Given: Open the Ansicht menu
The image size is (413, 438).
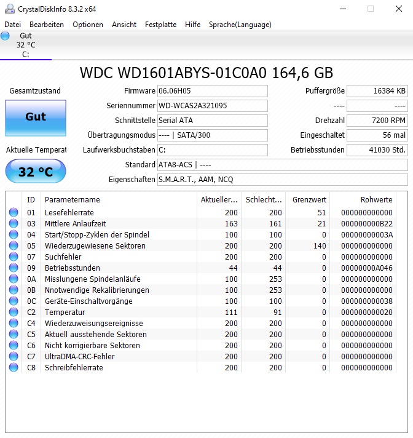Looking at the screenshot, I should point(124,25).
